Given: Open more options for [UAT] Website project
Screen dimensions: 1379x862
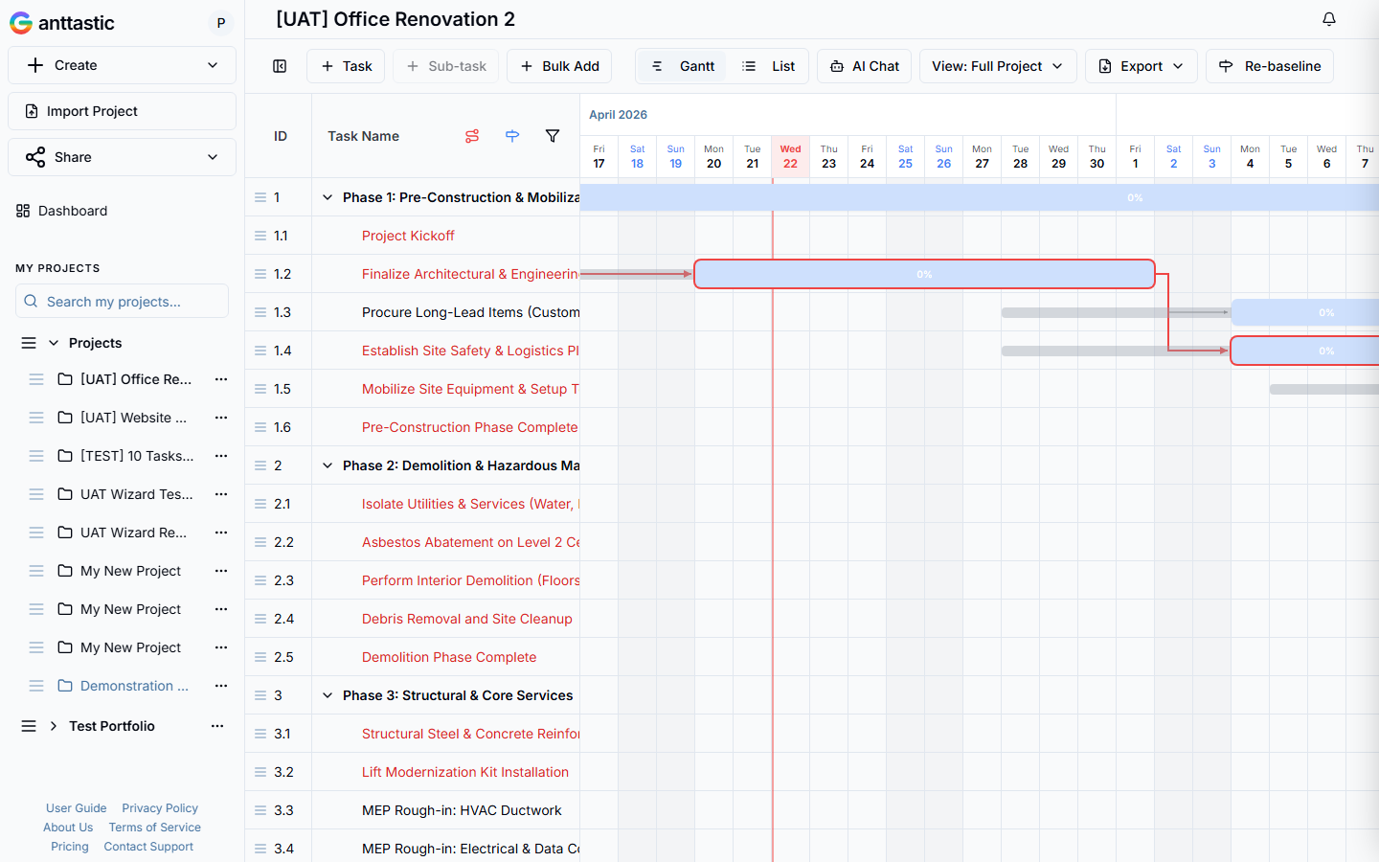Looking at the screenshot, I should (221, 418).
